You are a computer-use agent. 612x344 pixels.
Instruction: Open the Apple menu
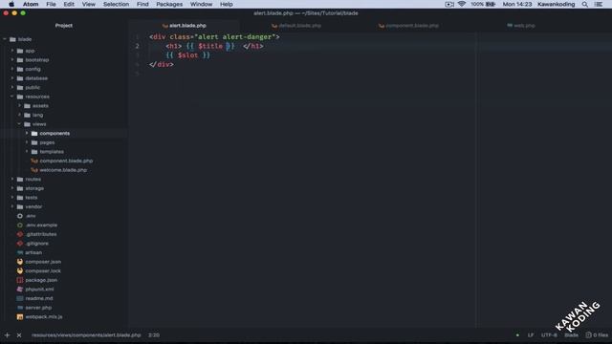(11, 4)
